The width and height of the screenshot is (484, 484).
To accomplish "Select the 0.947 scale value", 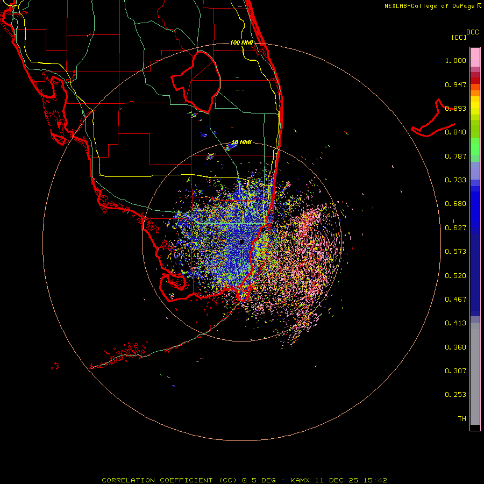I will [455, 84].
